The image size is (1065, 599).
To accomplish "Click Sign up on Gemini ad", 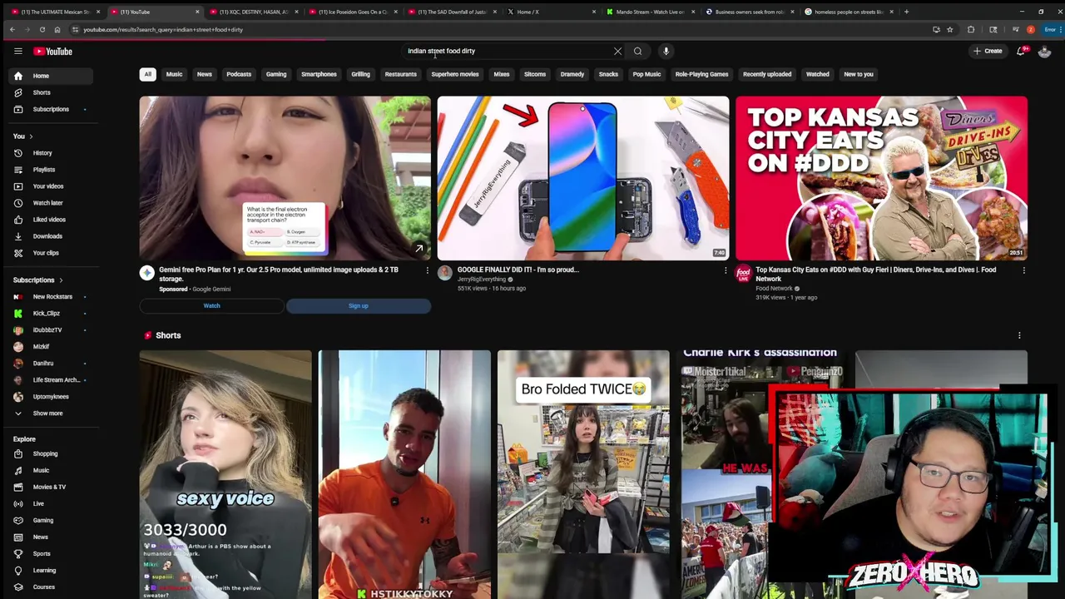I will 359,305.
